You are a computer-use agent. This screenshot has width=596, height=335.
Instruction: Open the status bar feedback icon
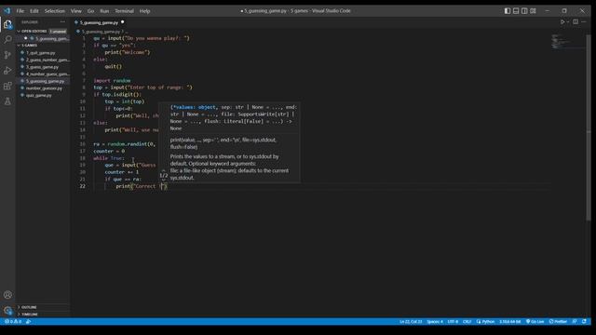(x=575, y=321)
